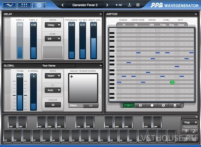Click the DIRECTION value Up
Image resolution: width=201 pixels, height=147 pixels.
click(x=136, y=25)
